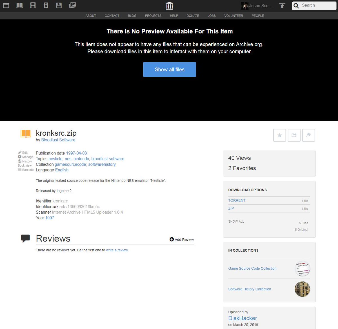Open uploader DiskHacker profile link
Viewport: 338px width, 329px height.
click(243, 318)
